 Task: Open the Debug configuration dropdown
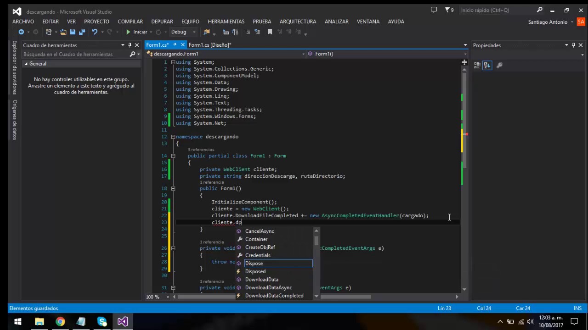(x=183, y=32)
